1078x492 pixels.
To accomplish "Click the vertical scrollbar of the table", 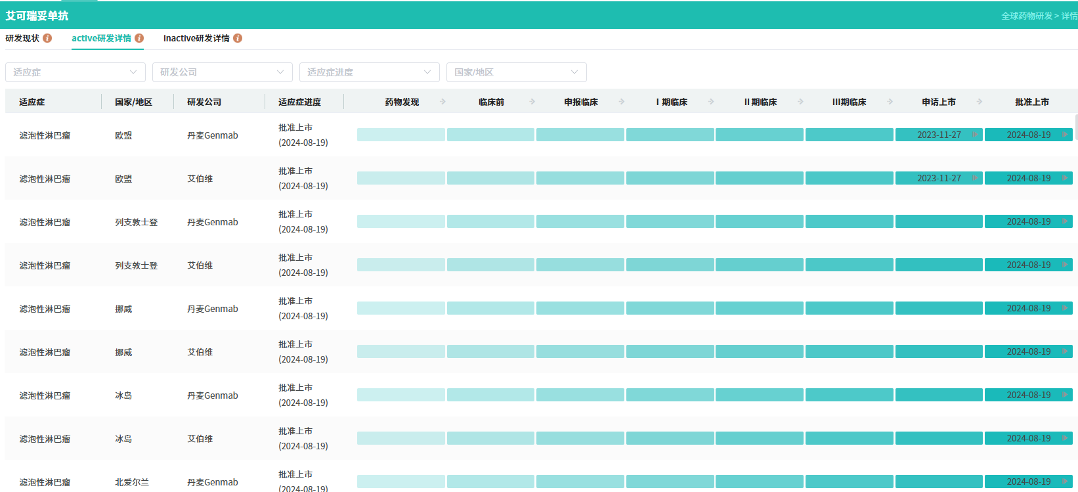I will pos(1075,127).
